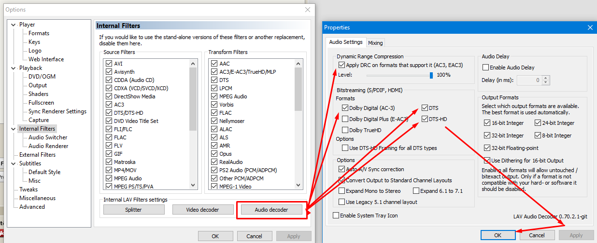Open the Audio decoder settings button
This screenshot has width=597, height=243.
[x=271, y=210]
